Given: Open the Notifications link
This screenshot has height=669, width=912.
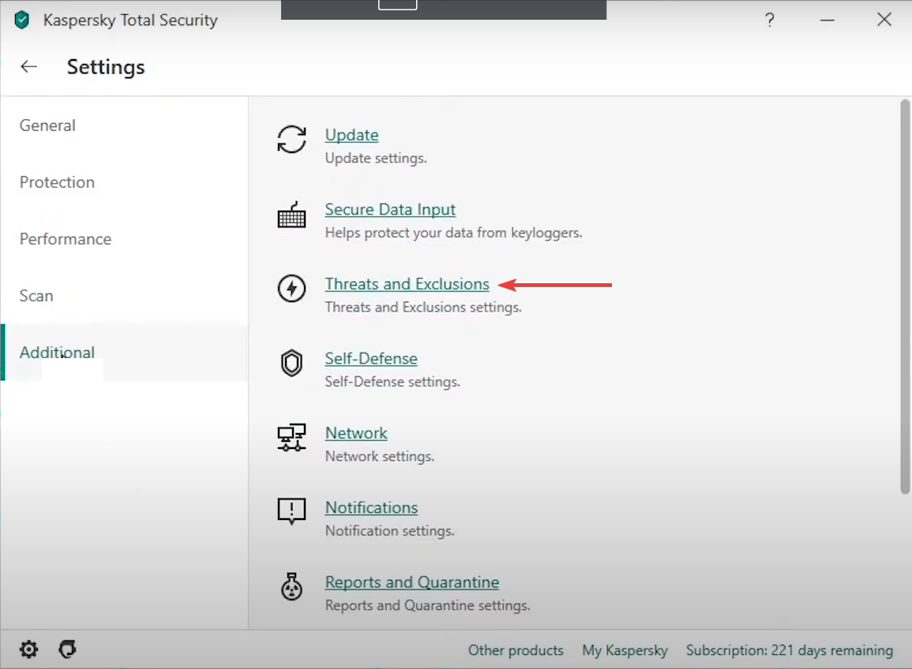Looking at the screenshot, I should point(371,507).
